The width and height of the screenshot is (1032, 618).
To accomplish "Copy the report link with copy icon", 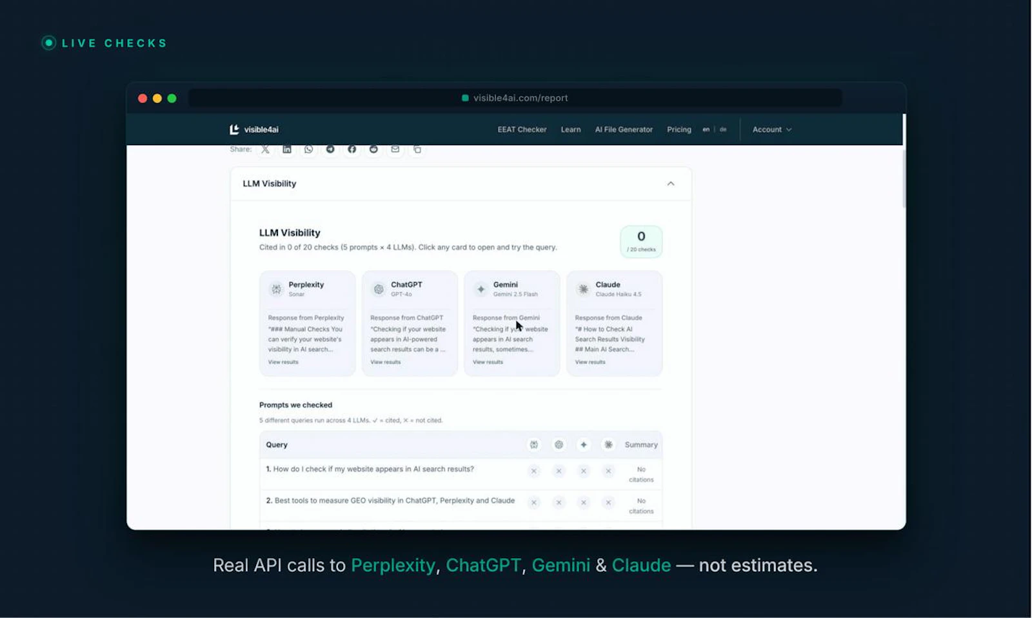I will pyautogui.click(x=417, y=149).
